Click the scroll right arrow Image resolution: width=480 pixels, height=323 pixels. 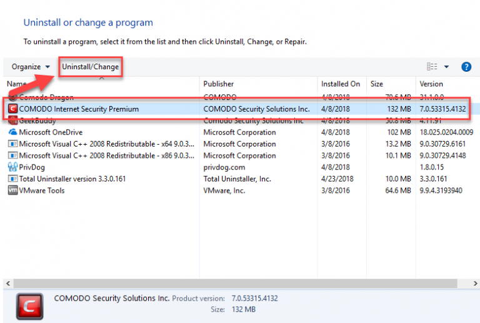point(475,283)
